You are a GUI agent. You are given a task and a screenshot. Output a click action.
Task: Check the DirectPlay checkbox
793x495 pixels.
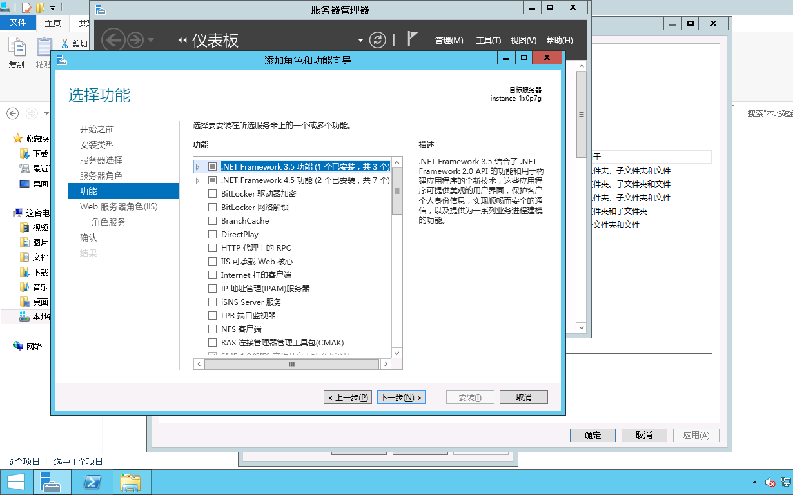point(212,234)
